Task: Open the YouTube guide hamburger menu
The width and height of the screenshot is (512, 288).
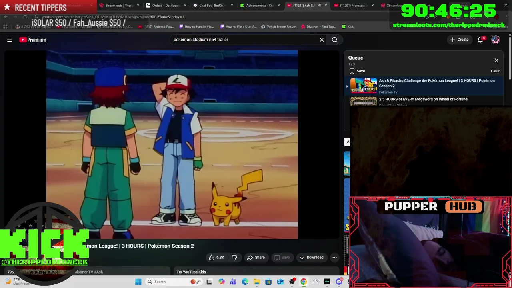Action: 10,40
